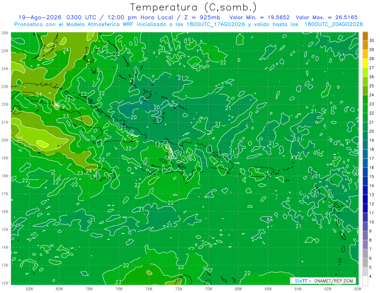Viewport: 380px width, 293px height.
Task: Click the "70W" longitude axis label
Action: coord(208,289)
